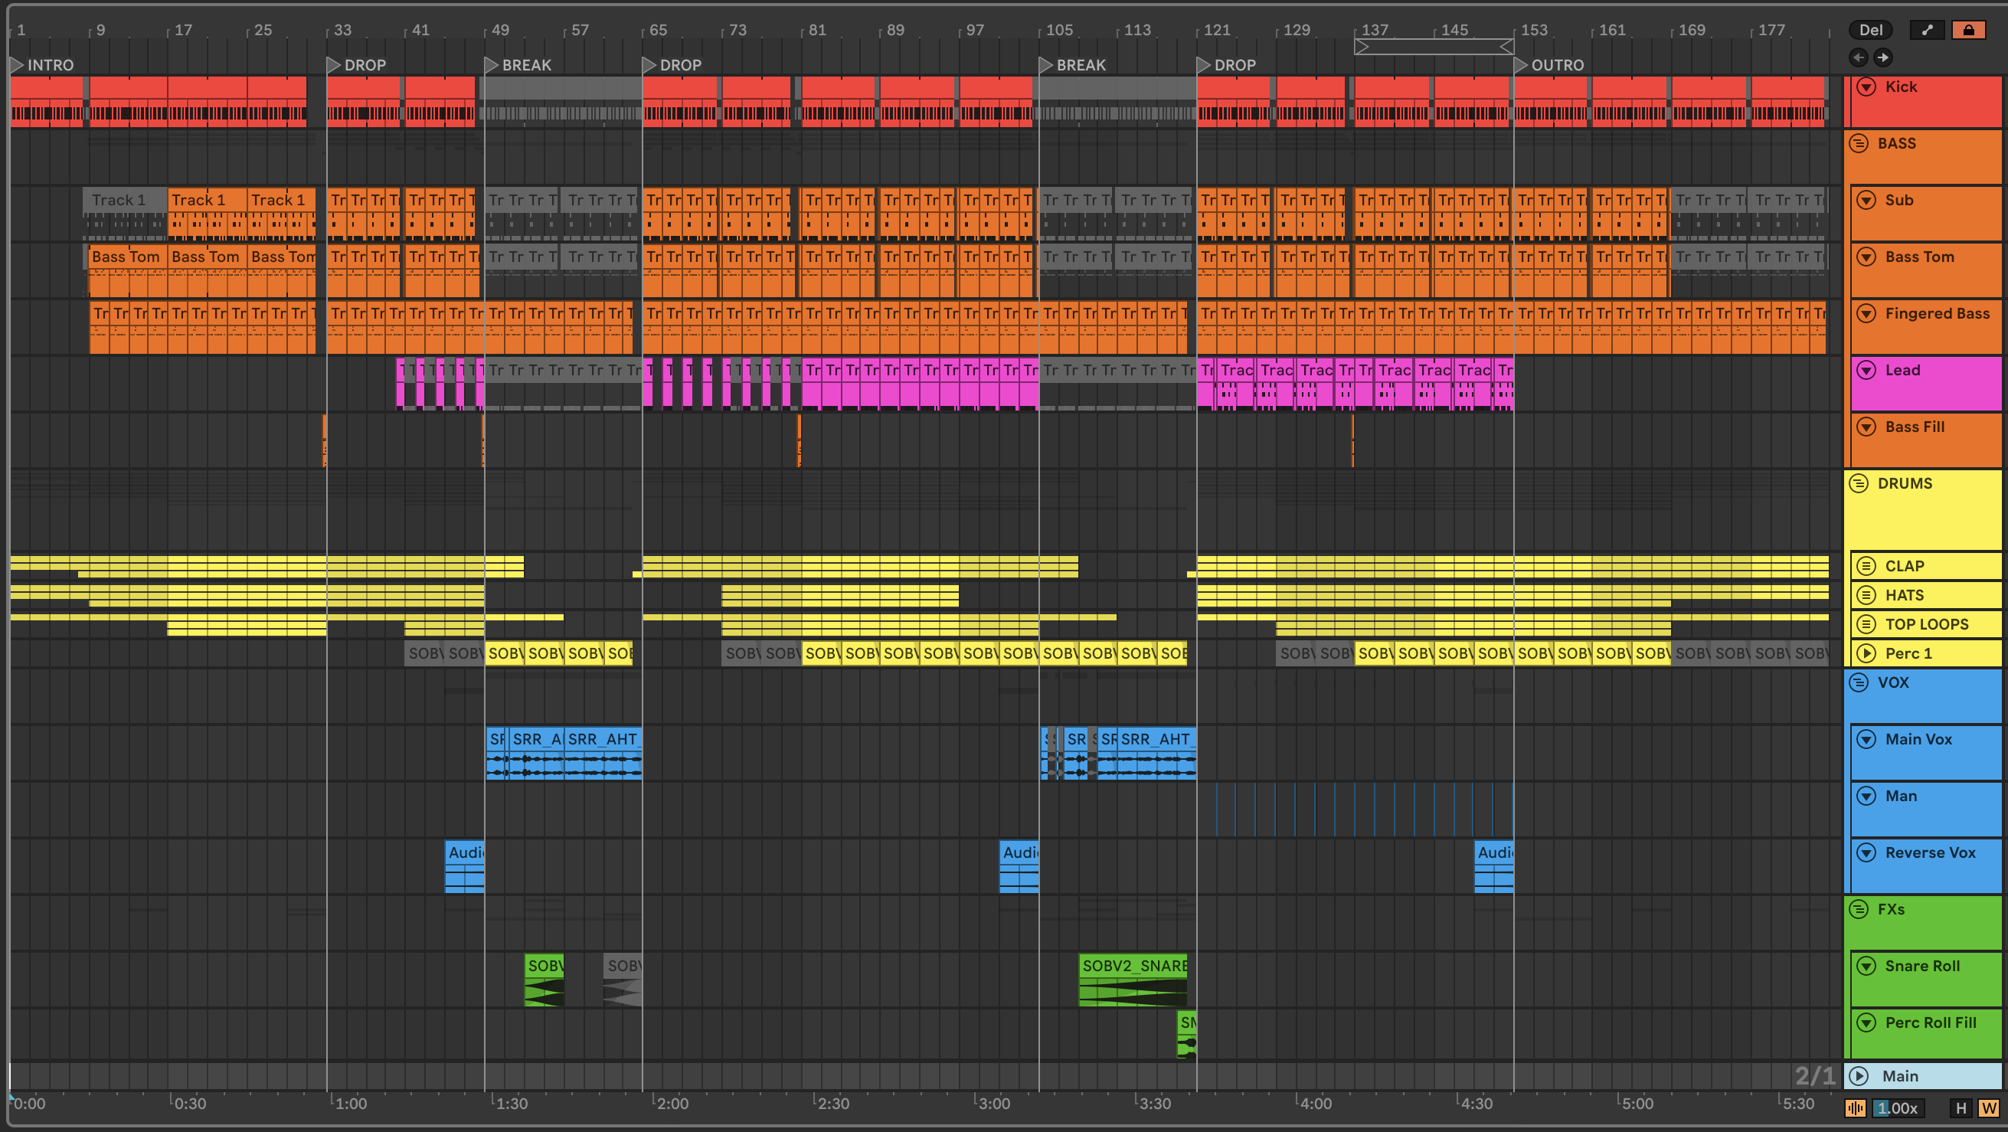Toggle the waveform optimize height icon
The width and height of the screenshot is (2008, 1132).
[x=1856, y=1107]
